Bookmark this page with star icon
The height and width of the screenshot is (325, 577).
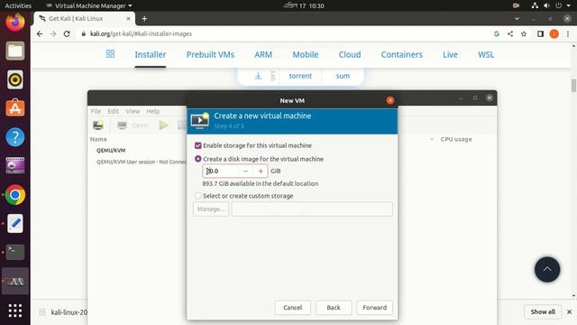click(524, 34)
